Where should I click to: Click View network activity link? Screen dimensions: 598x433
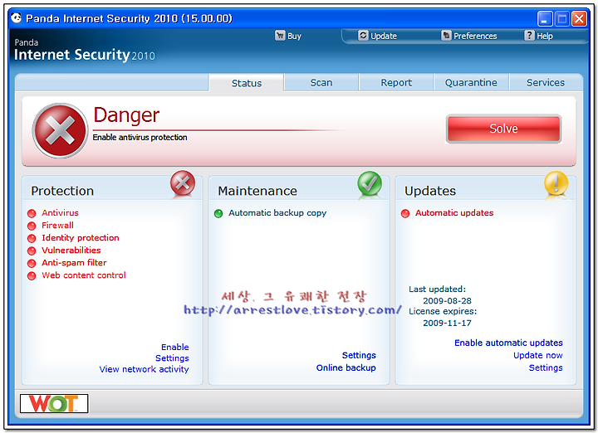[x=145, y=369]
